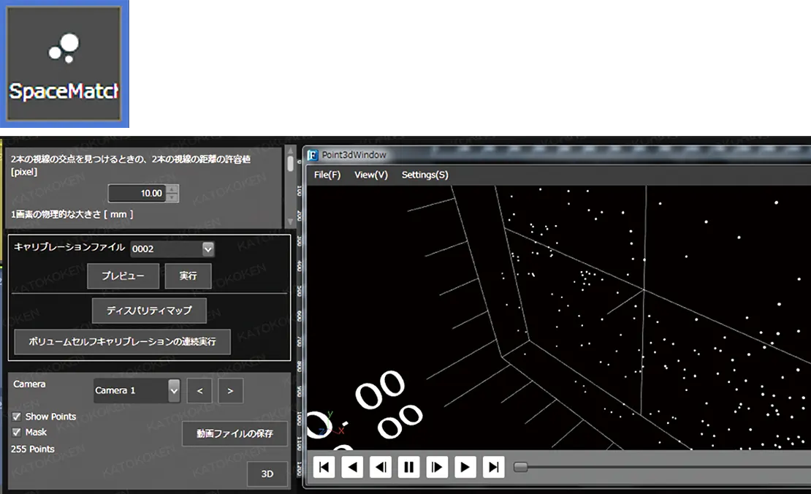Toggle the Mask checkbox
Image resolution: width=811 pixels, height=494 pixels.
click(x=17, y=432)
